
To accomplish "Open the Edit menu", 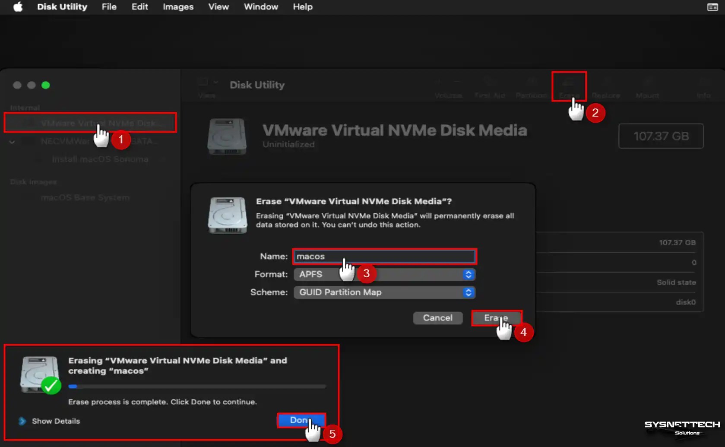I will (140, 7).
